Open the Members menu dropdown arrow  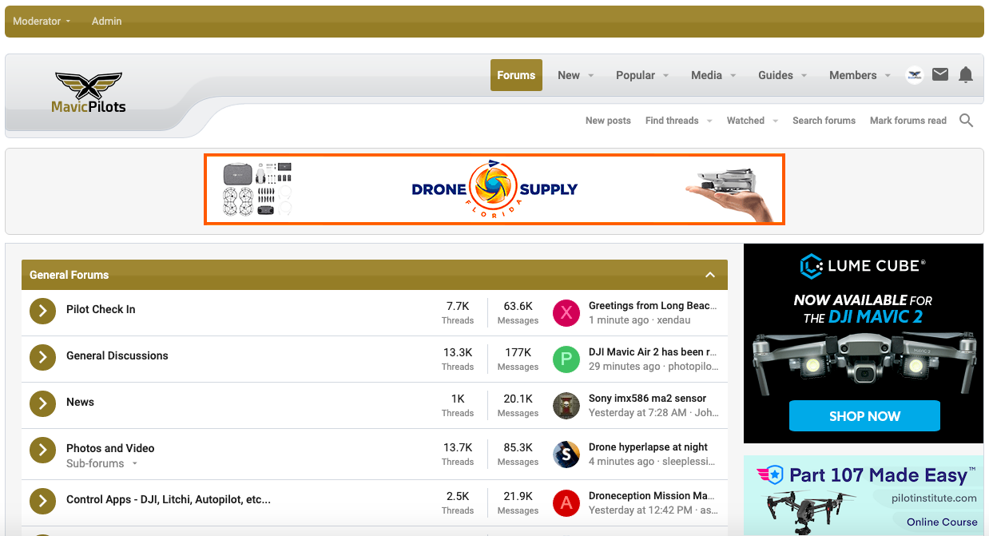click(888, 76)
